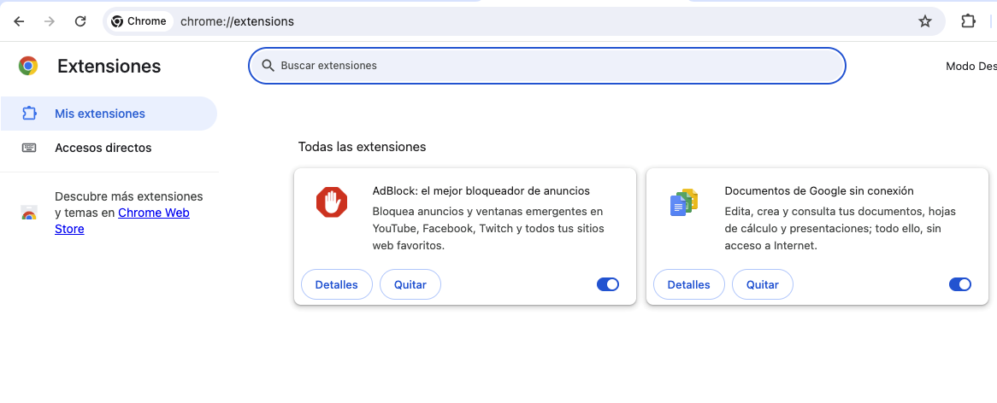Click the AdBlock red hand icon
The height and width of the screenshot is (403, 997).
(332, 202)
